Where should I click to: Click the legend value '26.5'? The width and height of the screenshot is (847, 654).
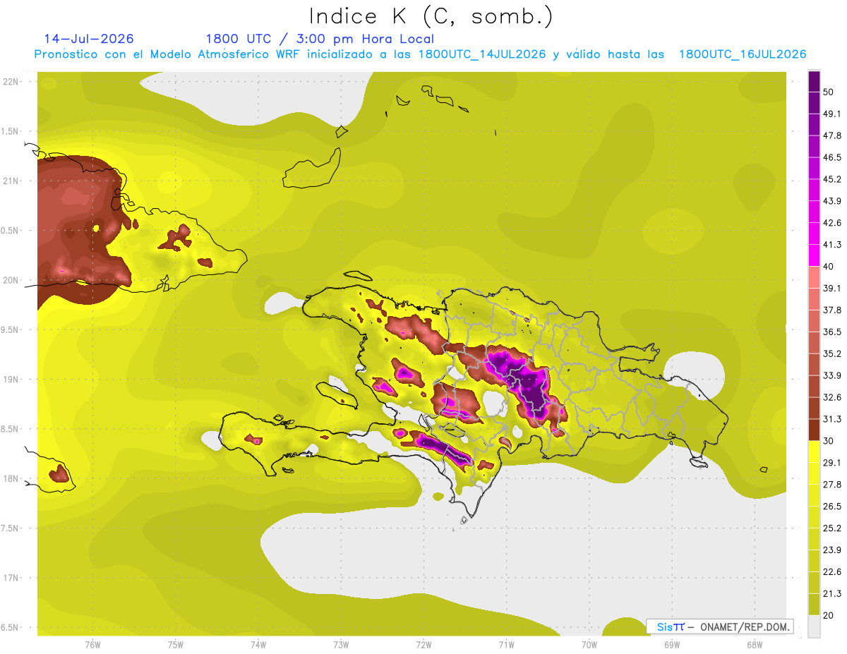tap(833, 506)
